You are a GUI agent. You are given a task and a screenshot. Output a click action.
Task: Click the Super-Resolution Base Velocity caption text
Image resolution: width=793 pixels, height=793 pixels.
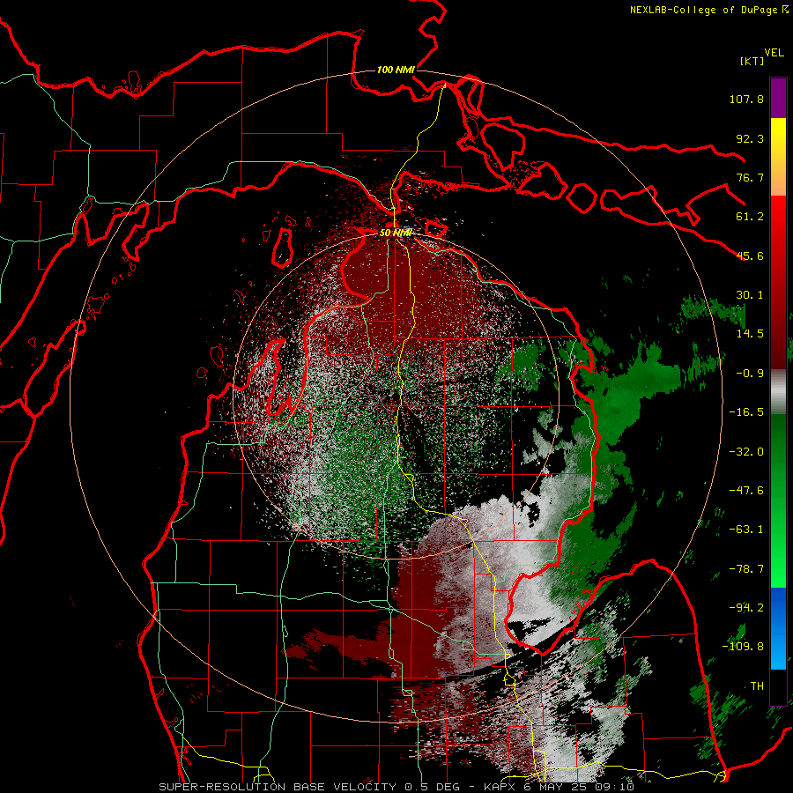pos(396,787)
